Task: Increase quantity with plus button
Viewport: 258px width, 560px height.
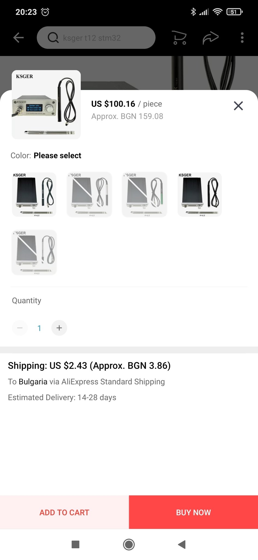Action: 59,328
